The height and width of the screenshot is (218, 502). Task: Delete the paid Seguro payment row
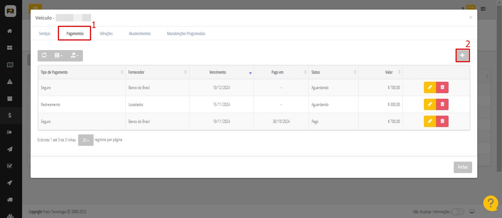[x=442, y=121]
